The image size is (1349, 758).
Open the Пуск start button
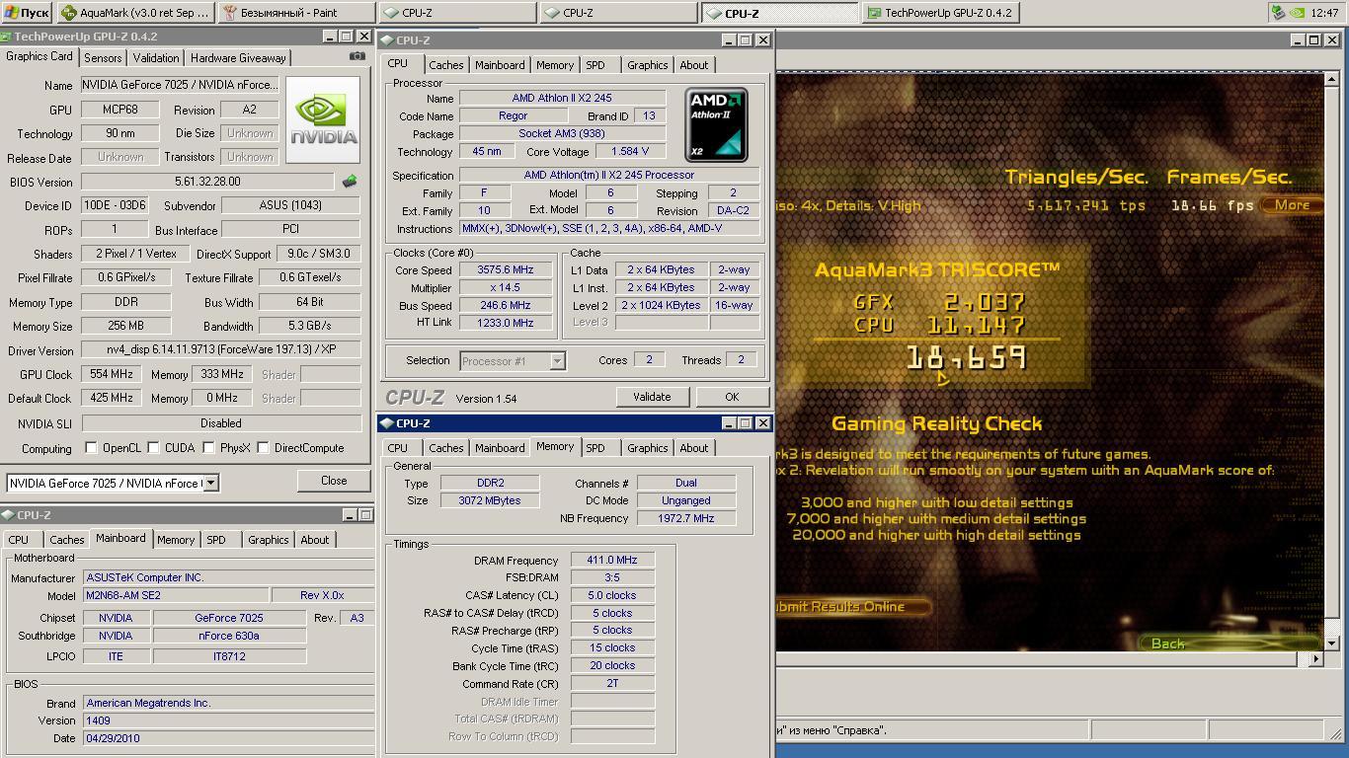pos(27,13)
